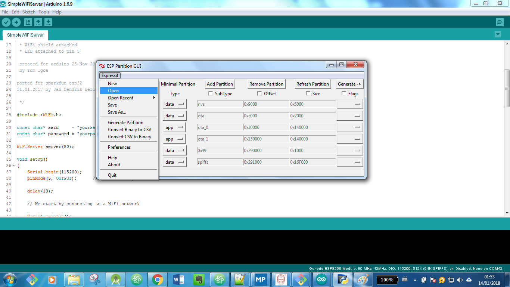The image size is (510, 287).
Task: Click the Open sketch up-arrow icon in Arduino
Action: pos(38,22)
